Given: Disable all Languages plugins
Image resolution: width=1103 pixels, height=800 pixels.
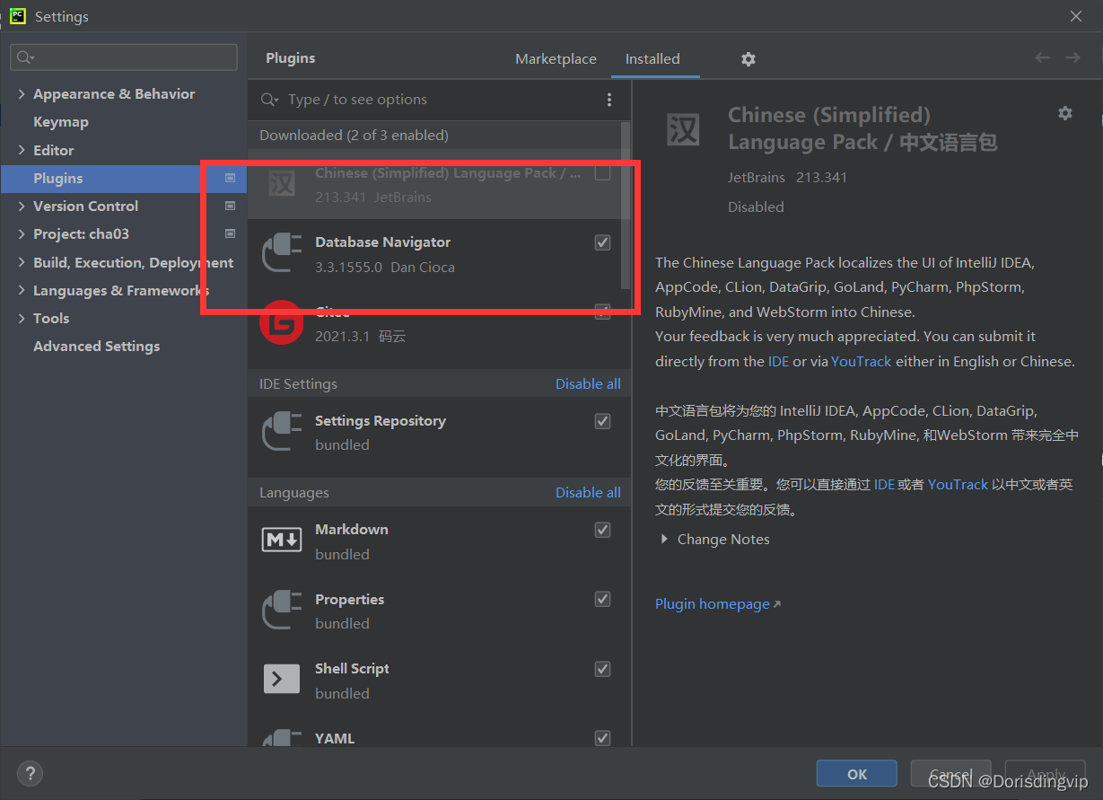Looking at the screenshot, I should 588,493.
